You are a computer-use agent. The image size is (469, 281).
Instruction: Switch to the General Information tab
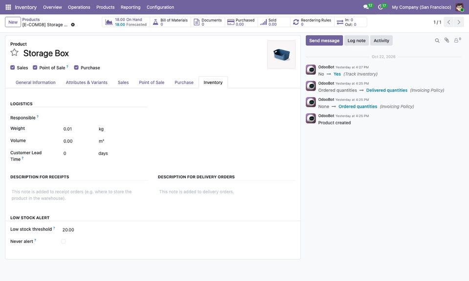pos(36,82)
